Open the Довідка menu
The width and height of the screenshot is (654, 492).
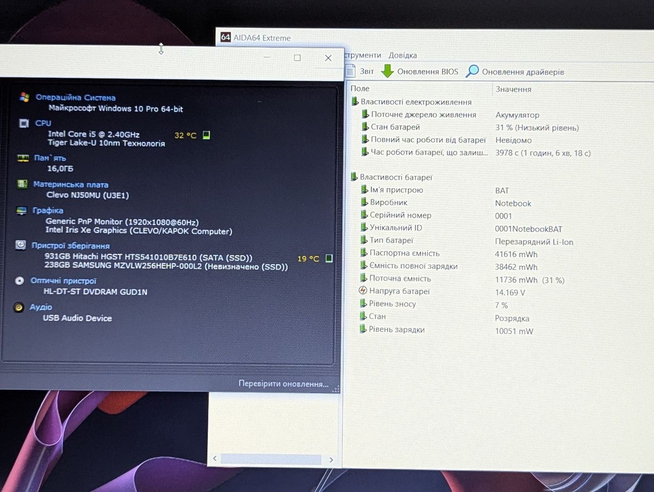click(403, 55)
